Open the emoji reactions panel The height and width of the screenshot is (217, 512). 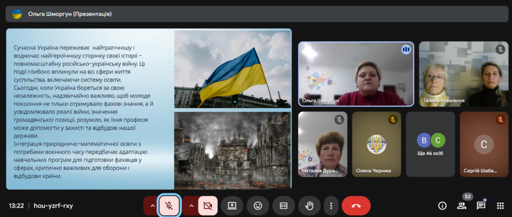click(257, 205)
